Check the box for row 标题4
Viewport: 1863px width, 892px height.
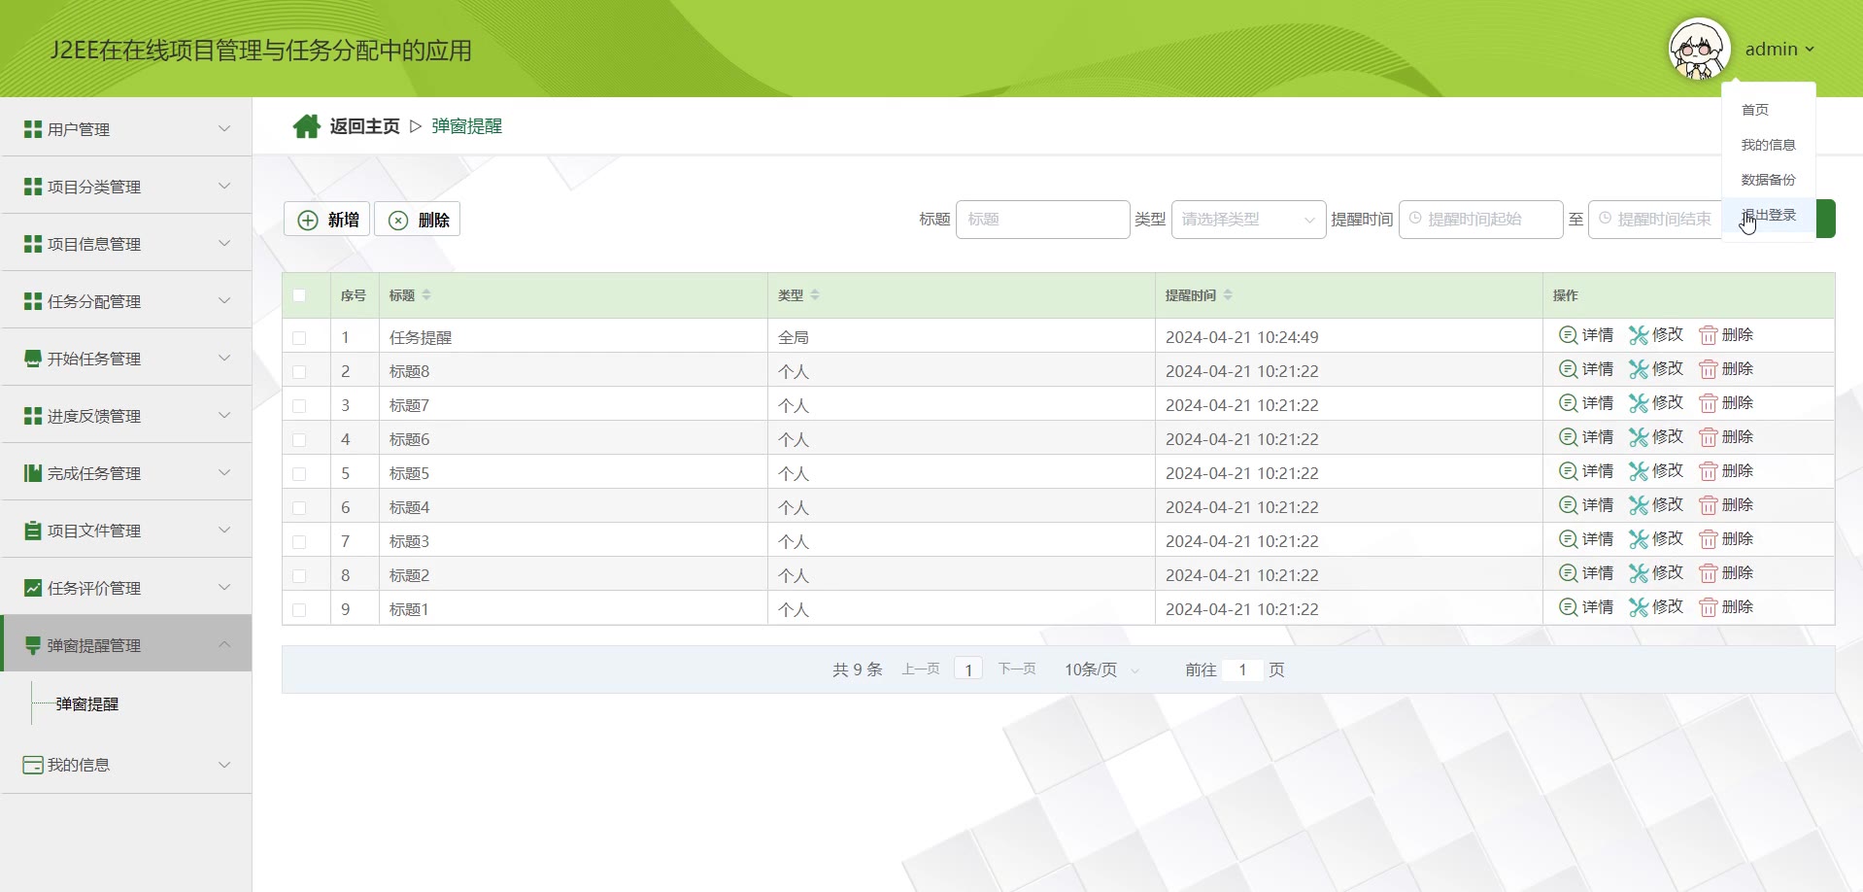click(x=299, y=508)
